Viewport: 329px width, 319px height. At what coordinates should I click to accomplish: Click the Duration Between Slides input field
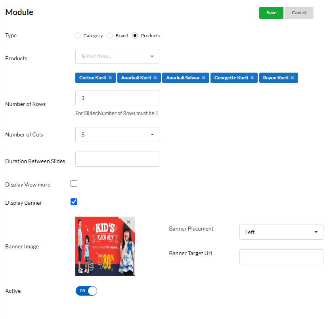pyautogui.click(x=117, y=159)
